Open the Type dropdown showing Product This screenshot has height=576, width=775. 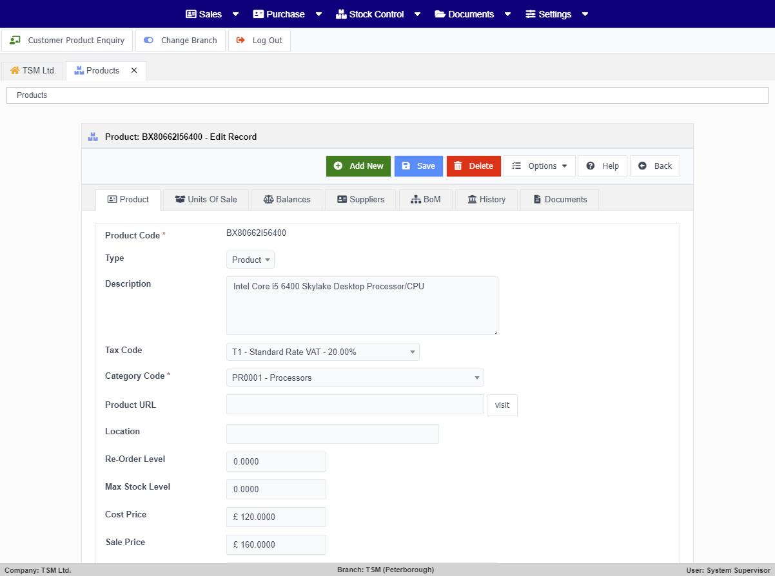250,260
